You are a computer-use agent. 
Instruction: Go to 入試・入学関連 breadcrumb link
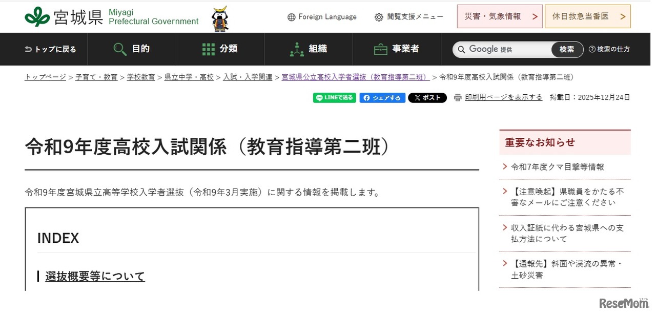click(x=248, y=77)
